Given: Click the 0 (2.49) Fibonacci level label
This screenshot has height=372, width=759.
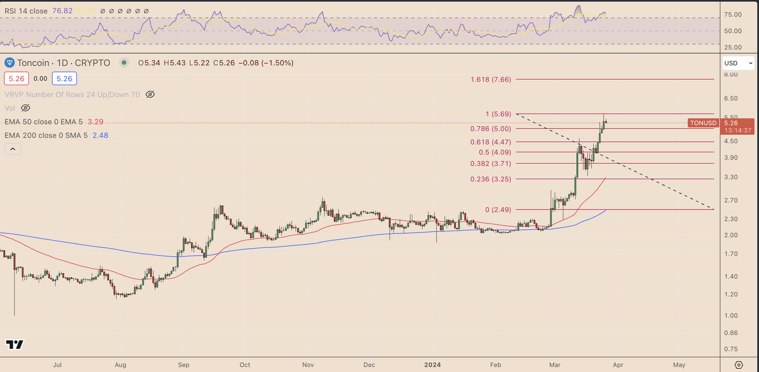Looking at the screenshot, I should [498, 210].
